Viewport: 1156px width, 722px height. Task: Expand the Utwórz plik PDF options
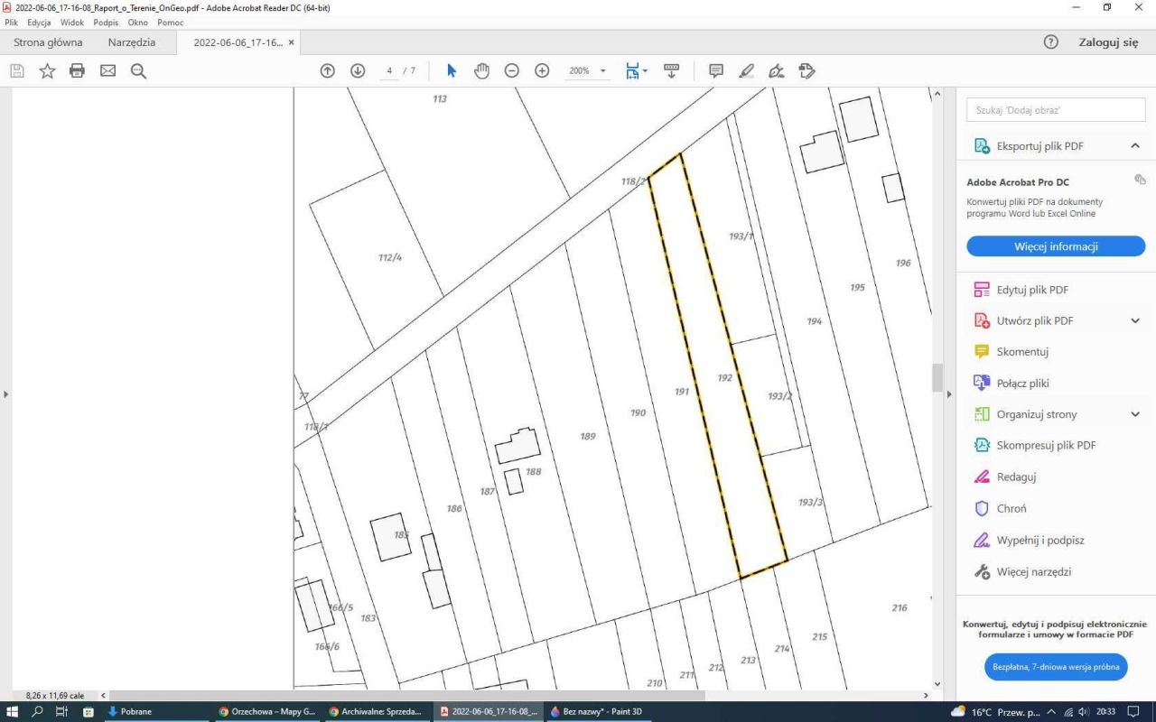(1135, 320)
